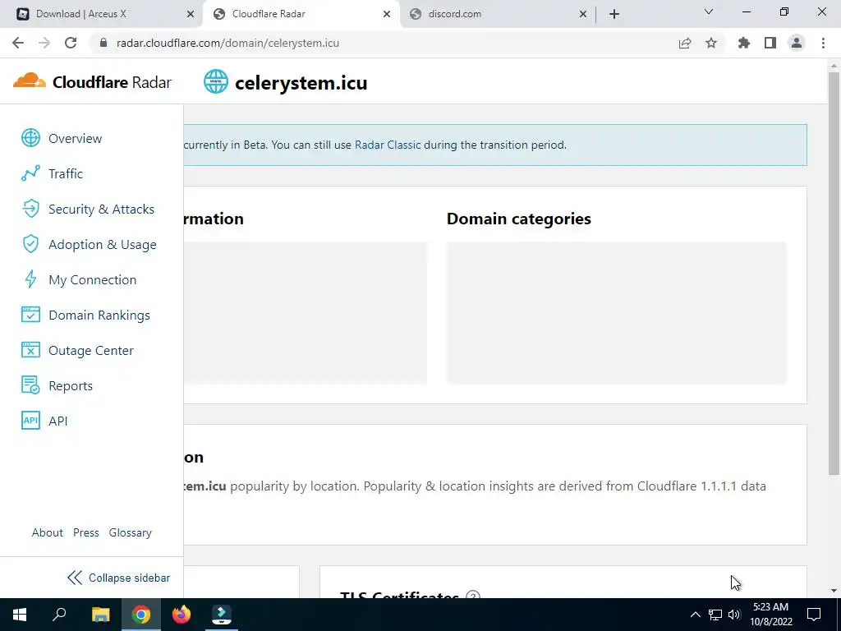The height and width of the screenshot is (631, 841).
Task: Open the Press footer link
Action: 85,532
